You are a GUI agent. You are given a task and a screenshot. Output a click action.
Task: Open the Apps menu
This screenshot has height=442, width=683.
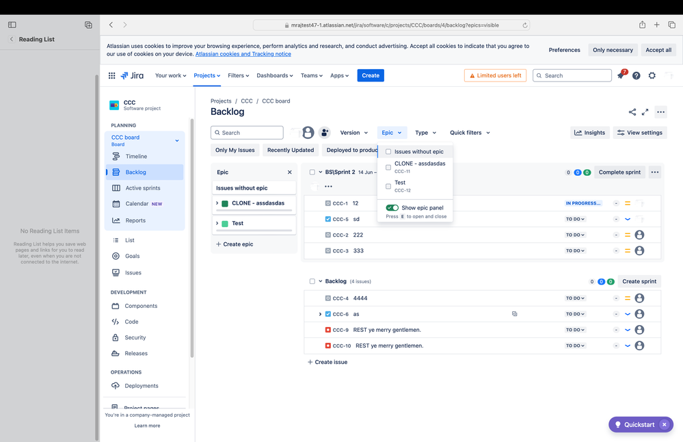pyautogui.click(x=339, y=75)
